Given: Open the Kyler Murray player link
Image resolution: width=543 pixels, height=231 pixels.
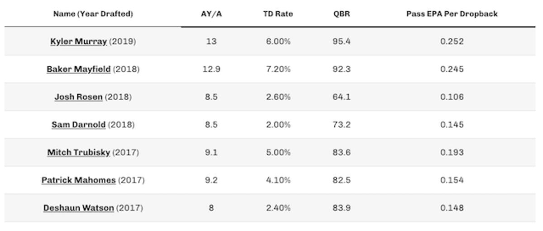Looking at the screenshot, I should 79,42.
